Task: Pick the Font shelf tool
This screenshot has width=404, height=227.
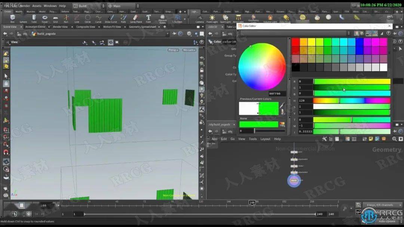Action: point(149,19)
